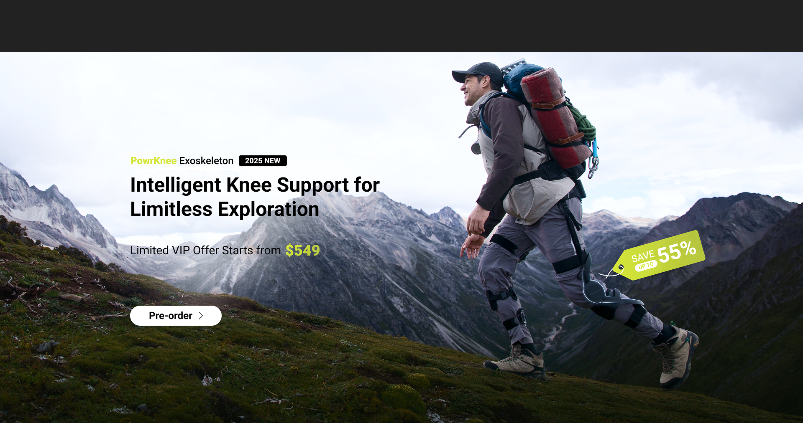Click the 2025 NEW badge

[x=263, y=161]
